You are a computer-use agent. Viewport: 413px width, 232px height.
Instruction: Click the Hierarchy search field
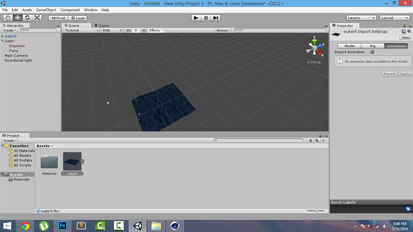pos(38,30)
